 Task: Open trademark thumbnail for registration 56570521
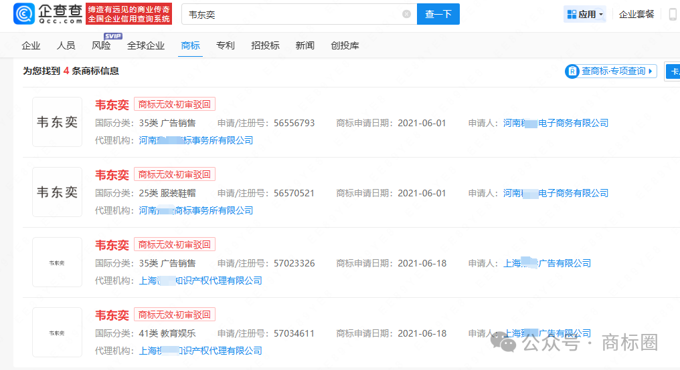[58, 192]
